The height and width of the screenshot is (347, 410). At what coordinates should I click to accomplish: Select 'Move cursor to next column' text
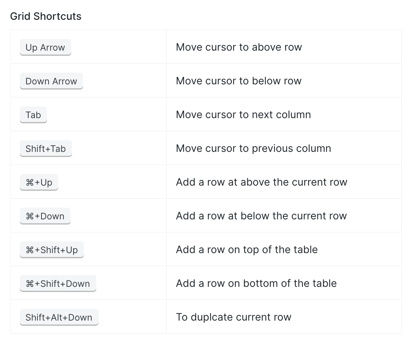click(244, 114)
